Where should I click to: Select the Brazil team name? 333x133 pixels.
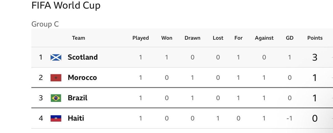coord(77,98)
